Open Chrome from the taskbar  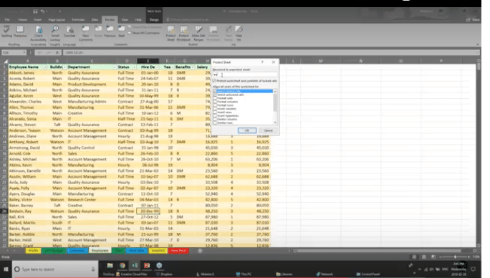click(x=123, y=266)
